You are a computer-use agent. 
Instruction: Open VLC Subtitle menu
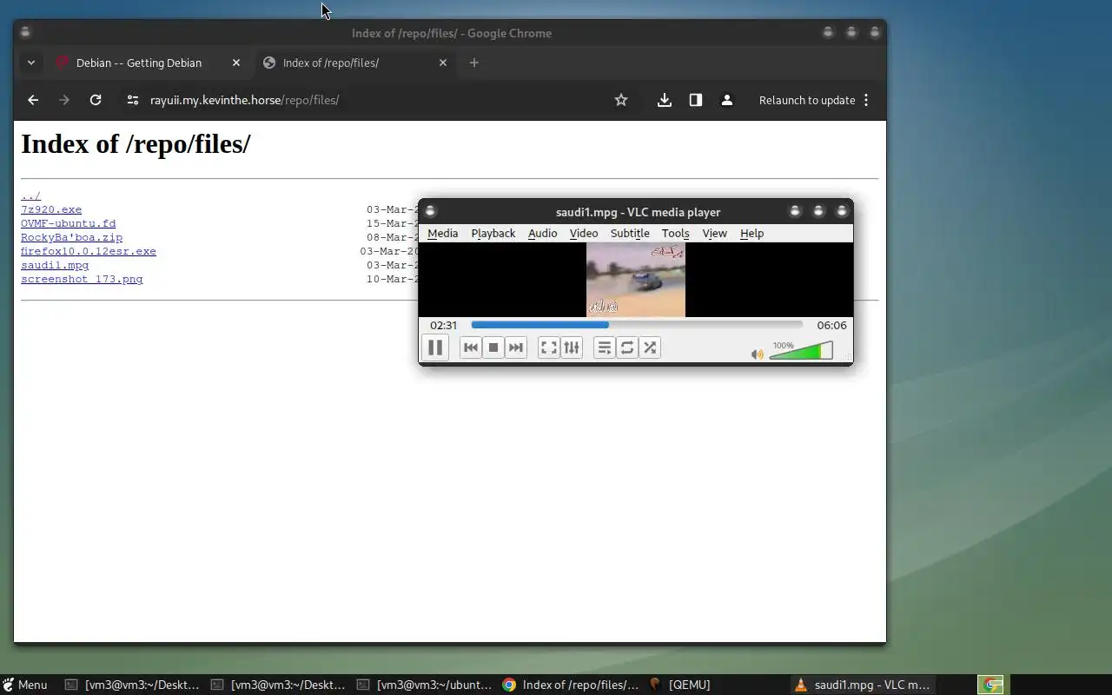[630, 233]
